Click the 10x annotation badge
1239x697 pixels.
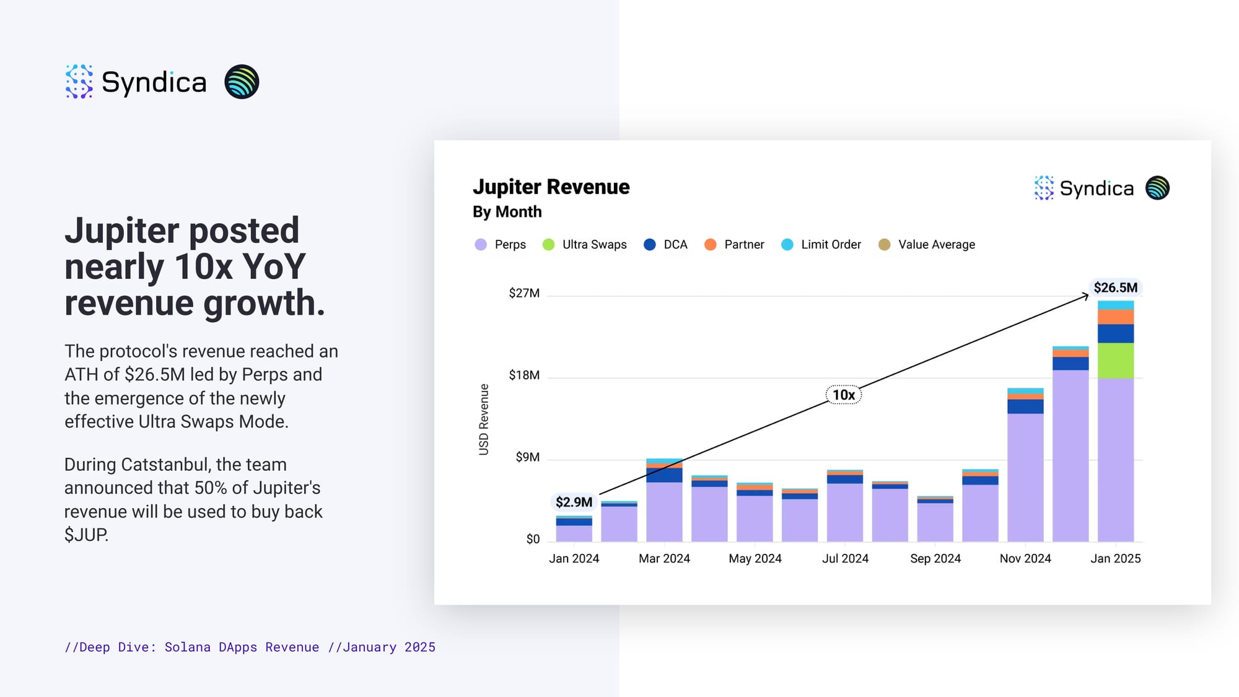[843, 395]
